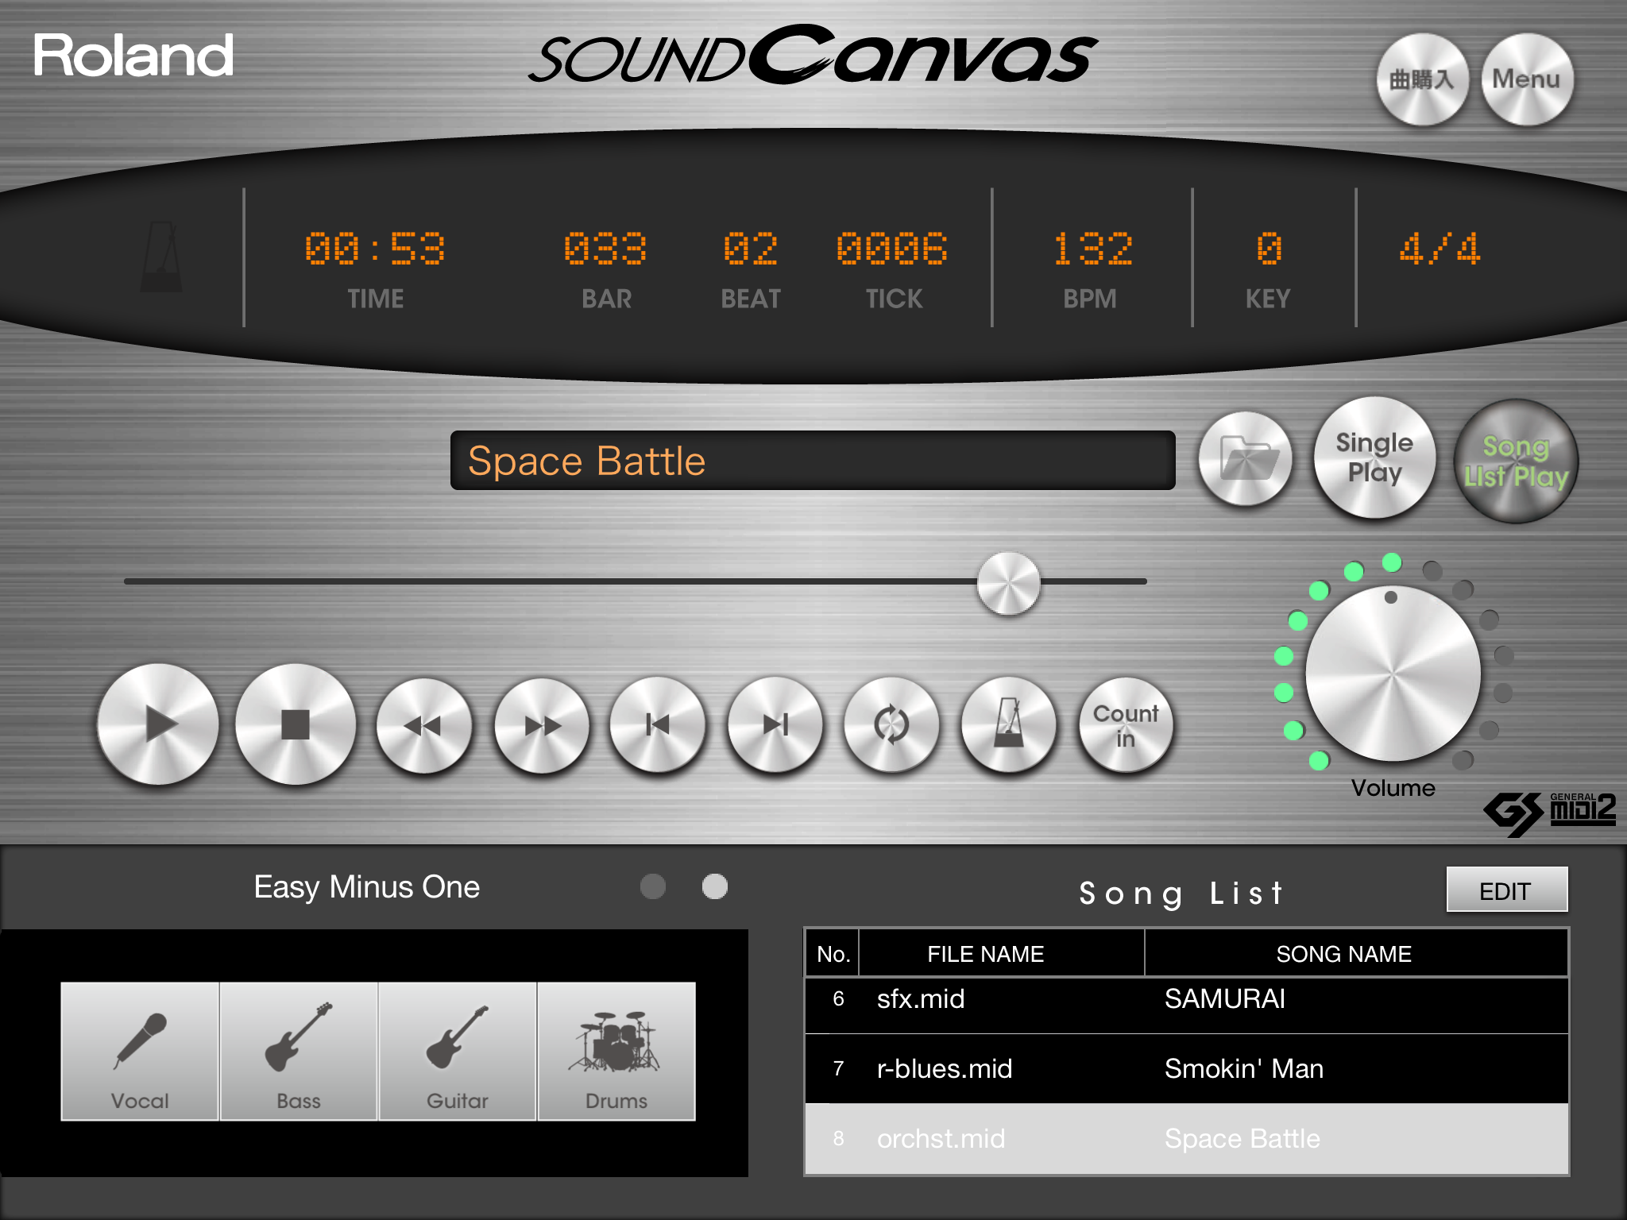Open the 曲購入 song purchase button
Image resolution: width=1627 pixels, height=1220 pixels.
tap(1422, 79)
